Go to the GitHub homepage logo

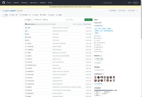pos(4,3)
